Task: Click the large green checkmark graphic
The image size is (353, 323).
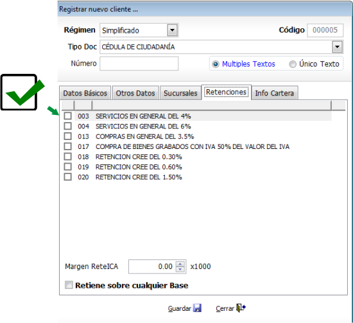Action: tap(22, 92)
